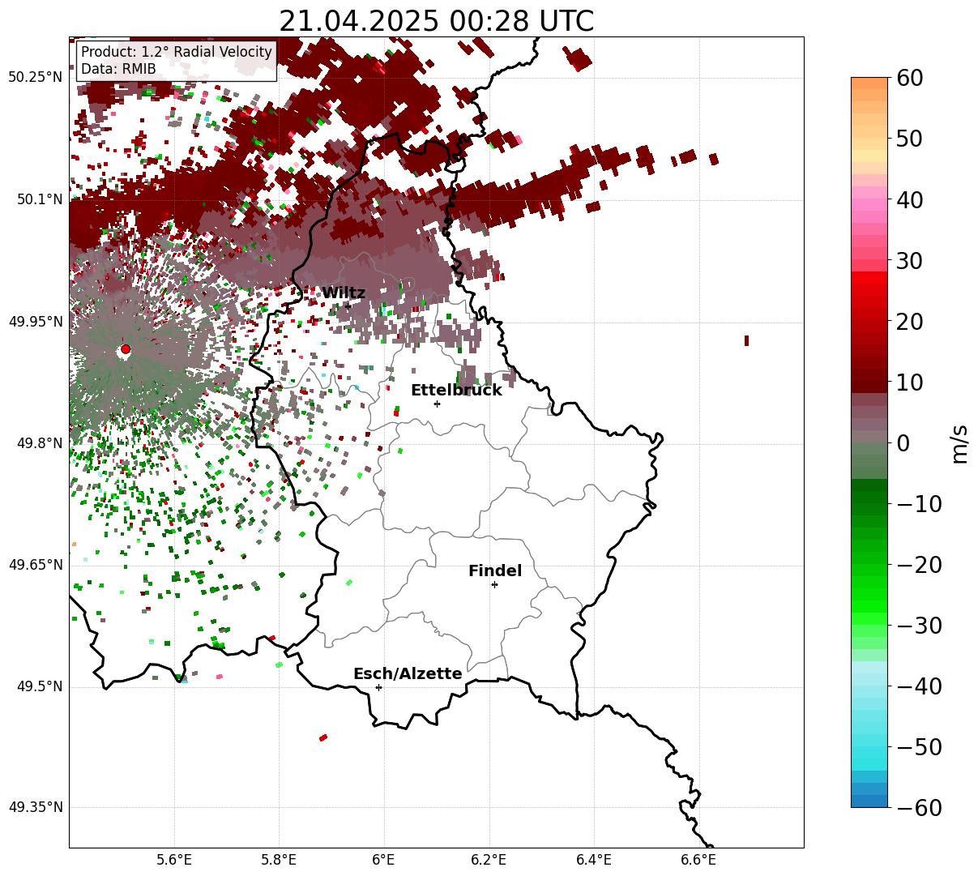
Task: Click the Esch/Alzette city label
Action: (408, 674)
